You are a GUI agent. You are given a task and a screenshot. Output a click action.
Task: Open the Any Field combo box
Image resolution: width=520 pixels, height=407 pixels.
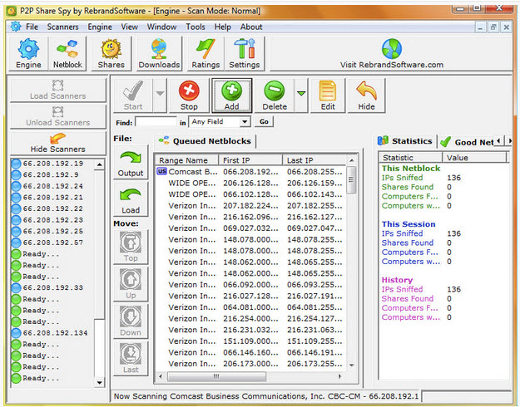[x=219, y=122]
